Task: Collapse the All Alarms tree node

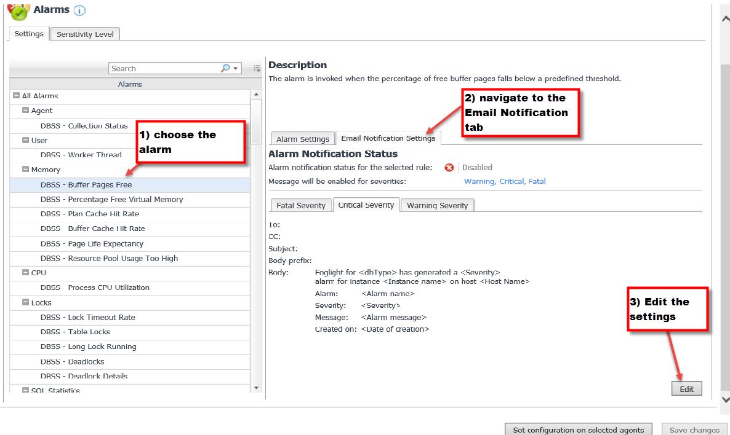Action: click(16, 96)
